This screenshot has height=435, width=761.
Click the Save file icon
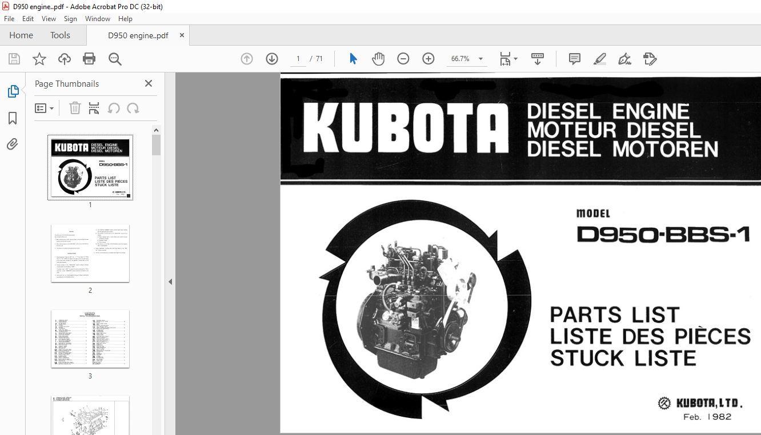14,59
